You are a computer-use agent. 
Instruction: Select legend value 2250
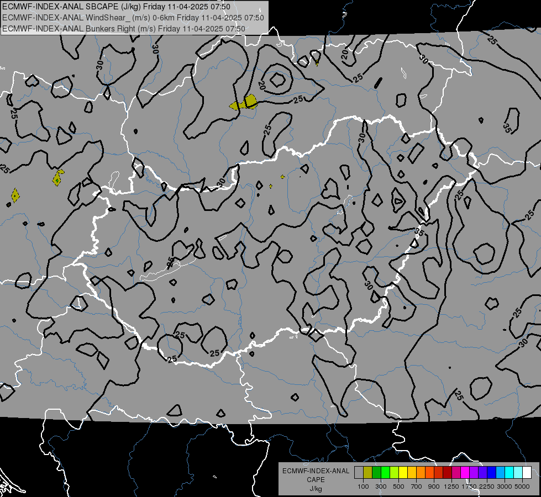[x=487, y=487]
